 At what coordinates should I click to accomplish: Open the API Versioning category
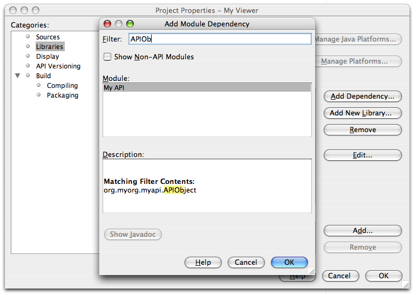[58, 66]
